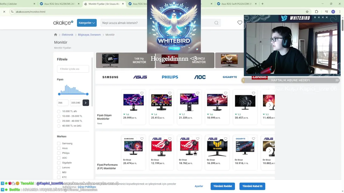Open site info icon in address bar

[x=12, y=12]
